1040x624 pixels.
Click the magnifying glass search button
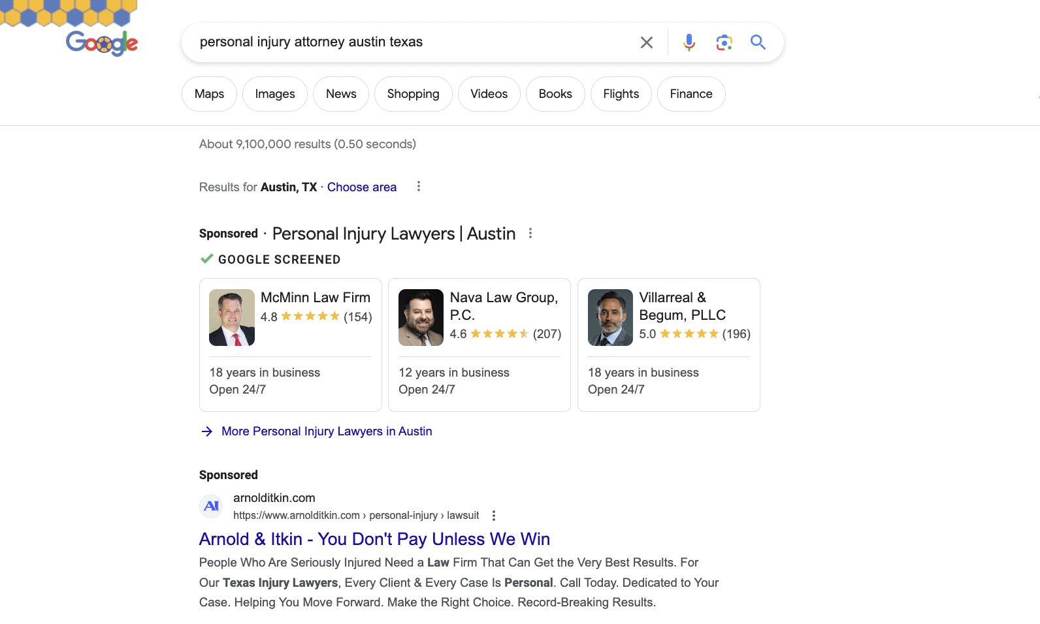pyautogui.click(x=758, y=42)
